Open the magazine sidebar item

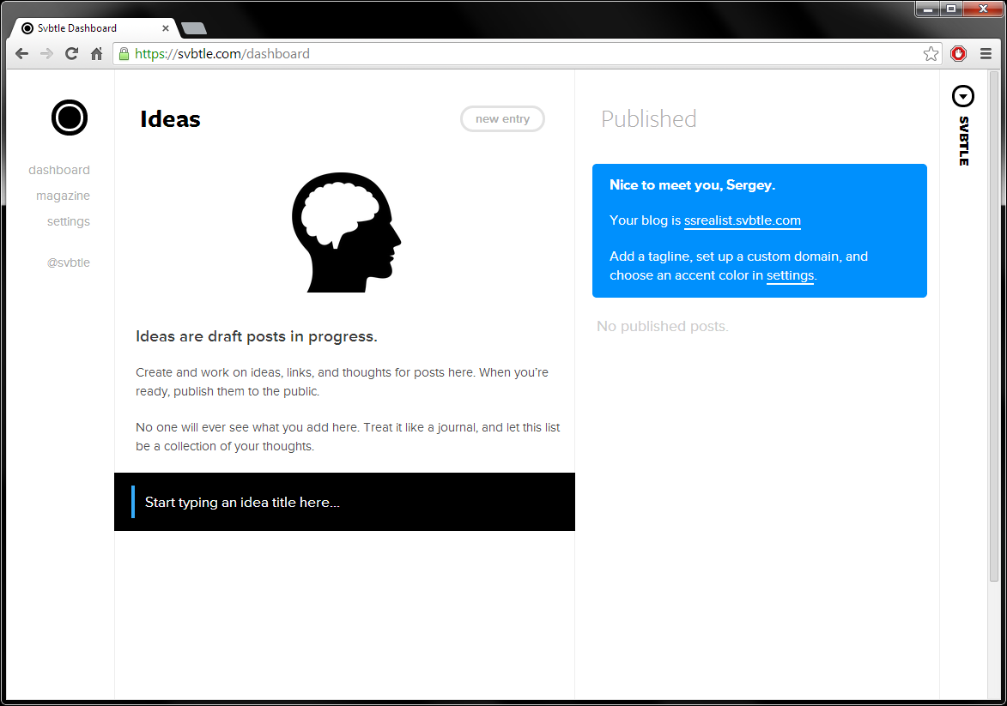pos(63,196)
